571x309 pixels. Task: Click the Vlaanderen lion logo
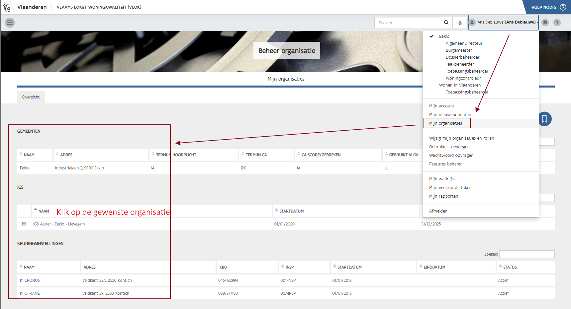7,7
